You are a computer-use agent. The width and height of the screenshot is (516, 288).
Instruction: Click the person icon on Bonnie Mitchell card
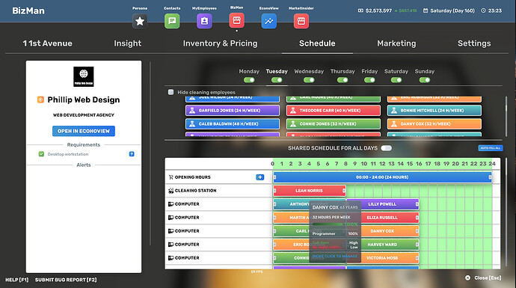[394, 111]
